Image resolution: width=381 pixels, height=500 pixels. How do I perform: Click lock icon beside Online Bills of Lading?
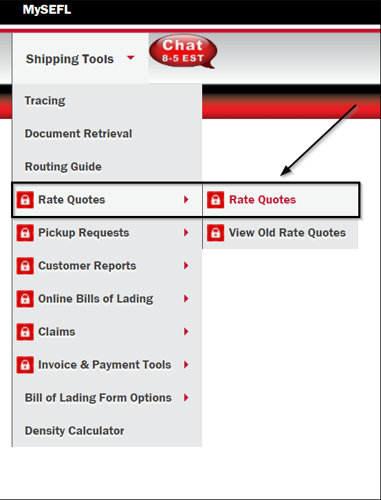(25, 298)
